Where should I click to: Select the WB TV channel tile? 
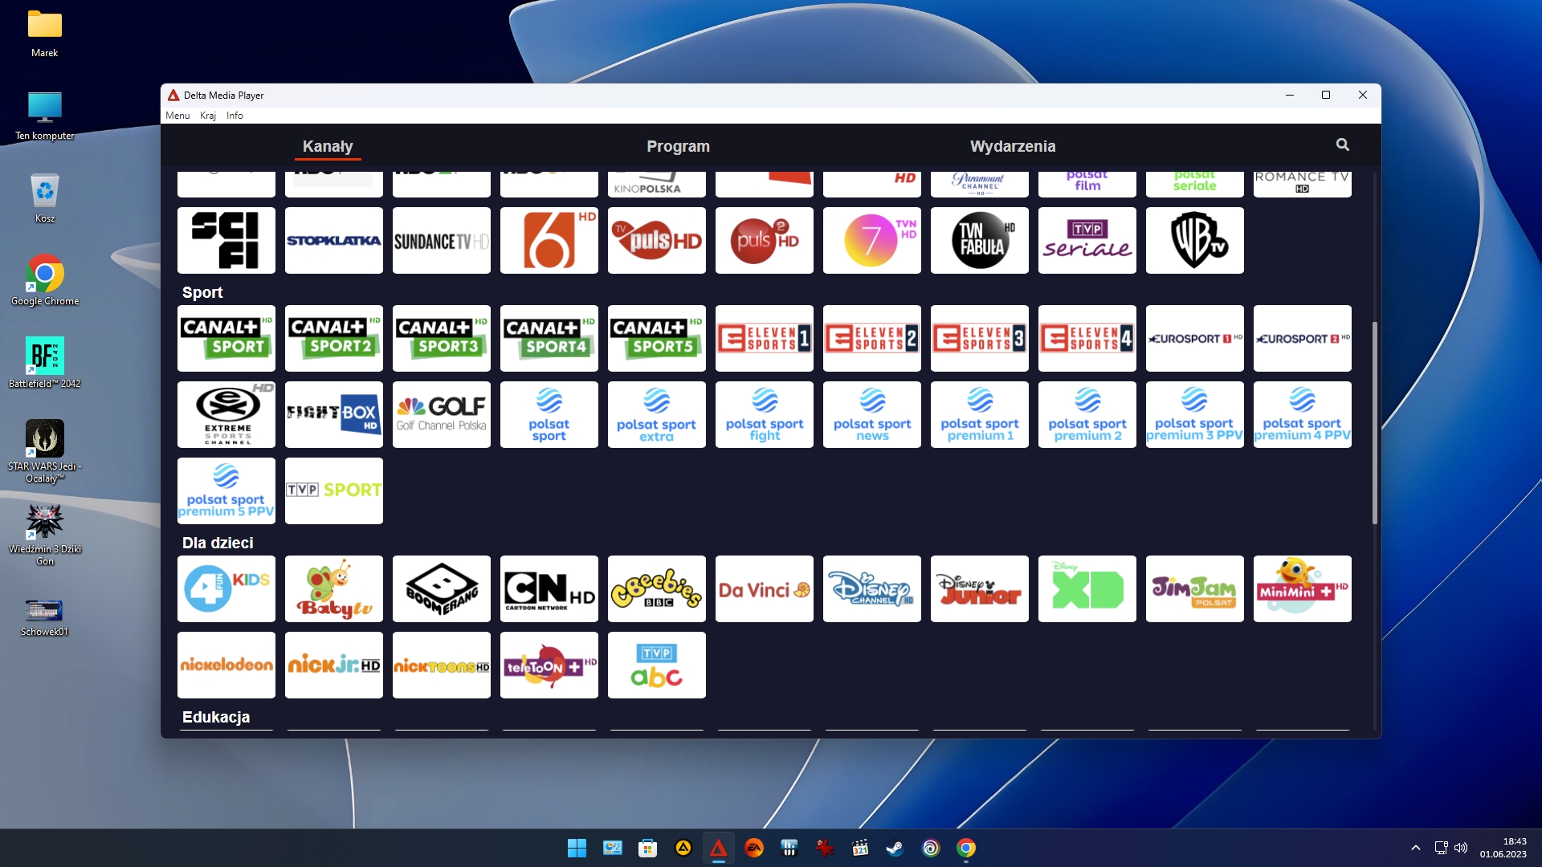click(x=1195, y=241)
